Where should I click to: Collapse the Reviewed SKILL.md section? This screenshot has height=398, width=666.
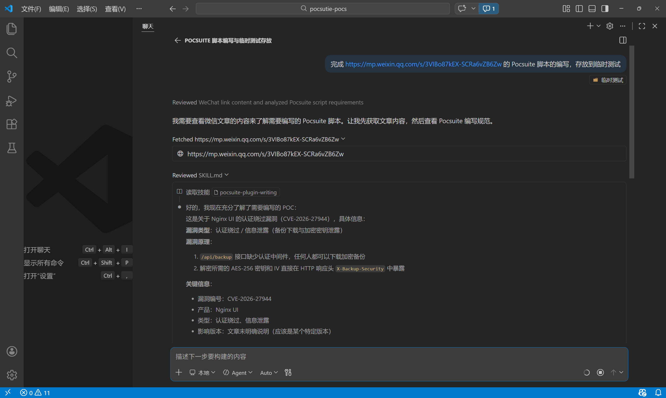point(227,175)
